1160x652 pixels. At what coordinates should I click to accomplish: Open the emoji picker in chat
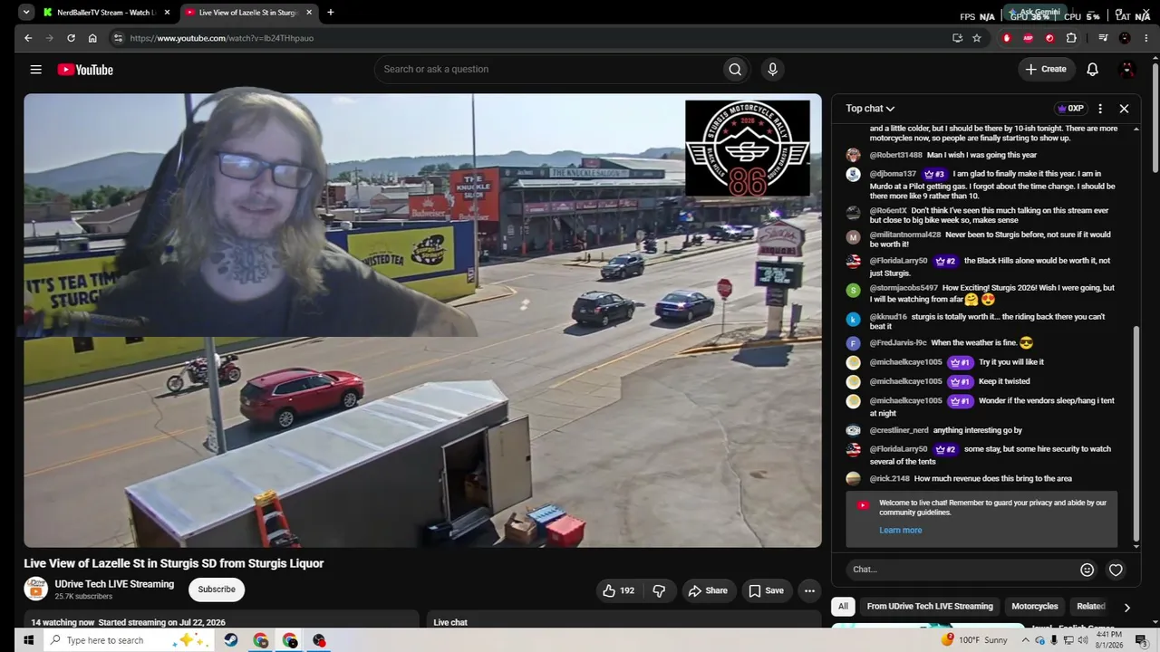[1087, 570]
